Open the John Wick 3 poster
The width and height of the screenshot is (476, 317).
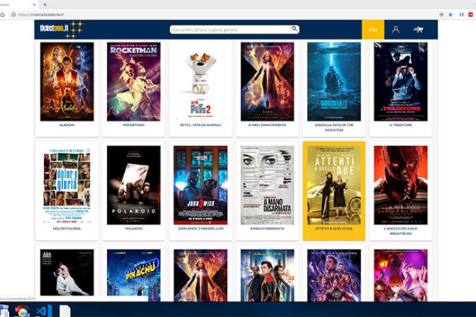(200, 185)
